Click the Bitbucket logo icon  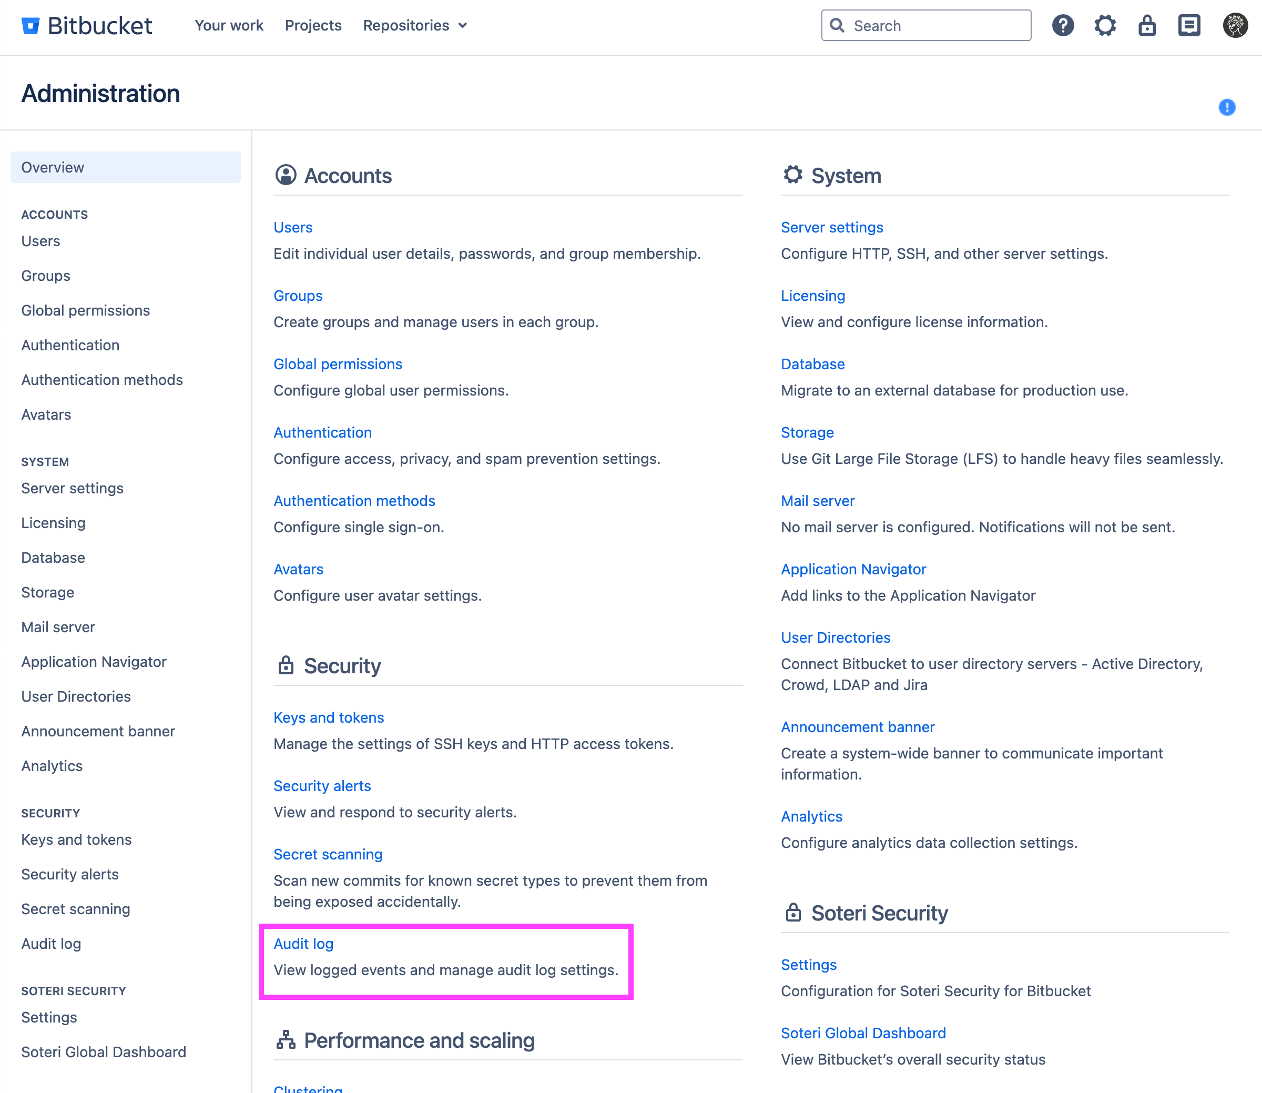[x=30, y=26]
